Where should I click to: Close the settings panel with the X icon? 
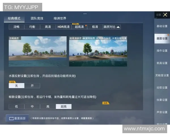click(165, 15)
